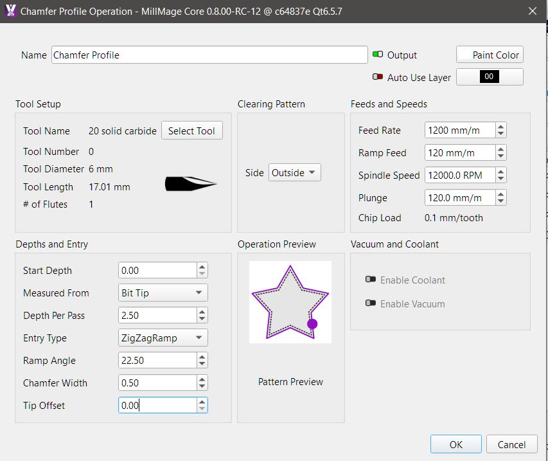Toggle the Auto Use Layer switch

[x=377, y=77]
